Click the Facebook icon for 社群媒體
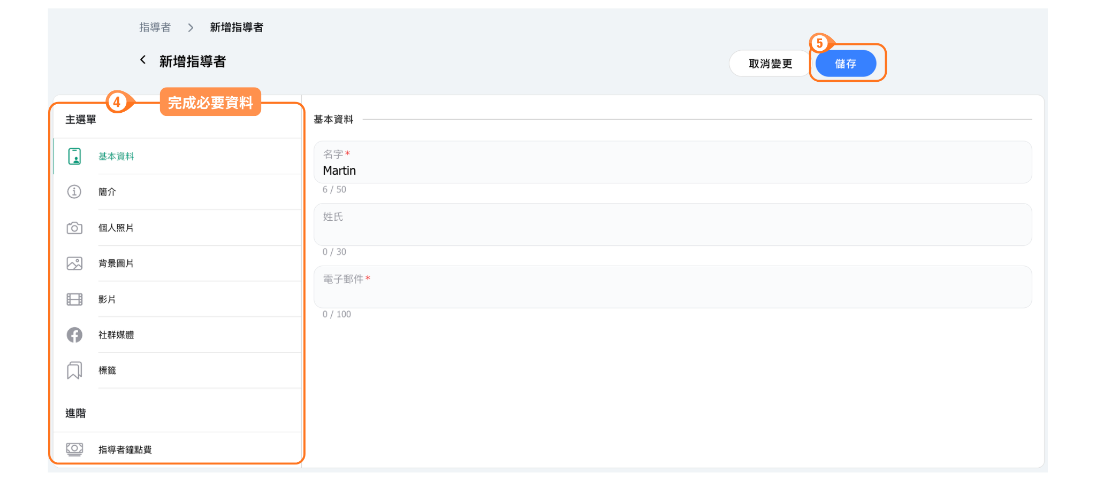Image resolution: width=1096 pixels, height=481 pixels. click(x=74, y=335)
